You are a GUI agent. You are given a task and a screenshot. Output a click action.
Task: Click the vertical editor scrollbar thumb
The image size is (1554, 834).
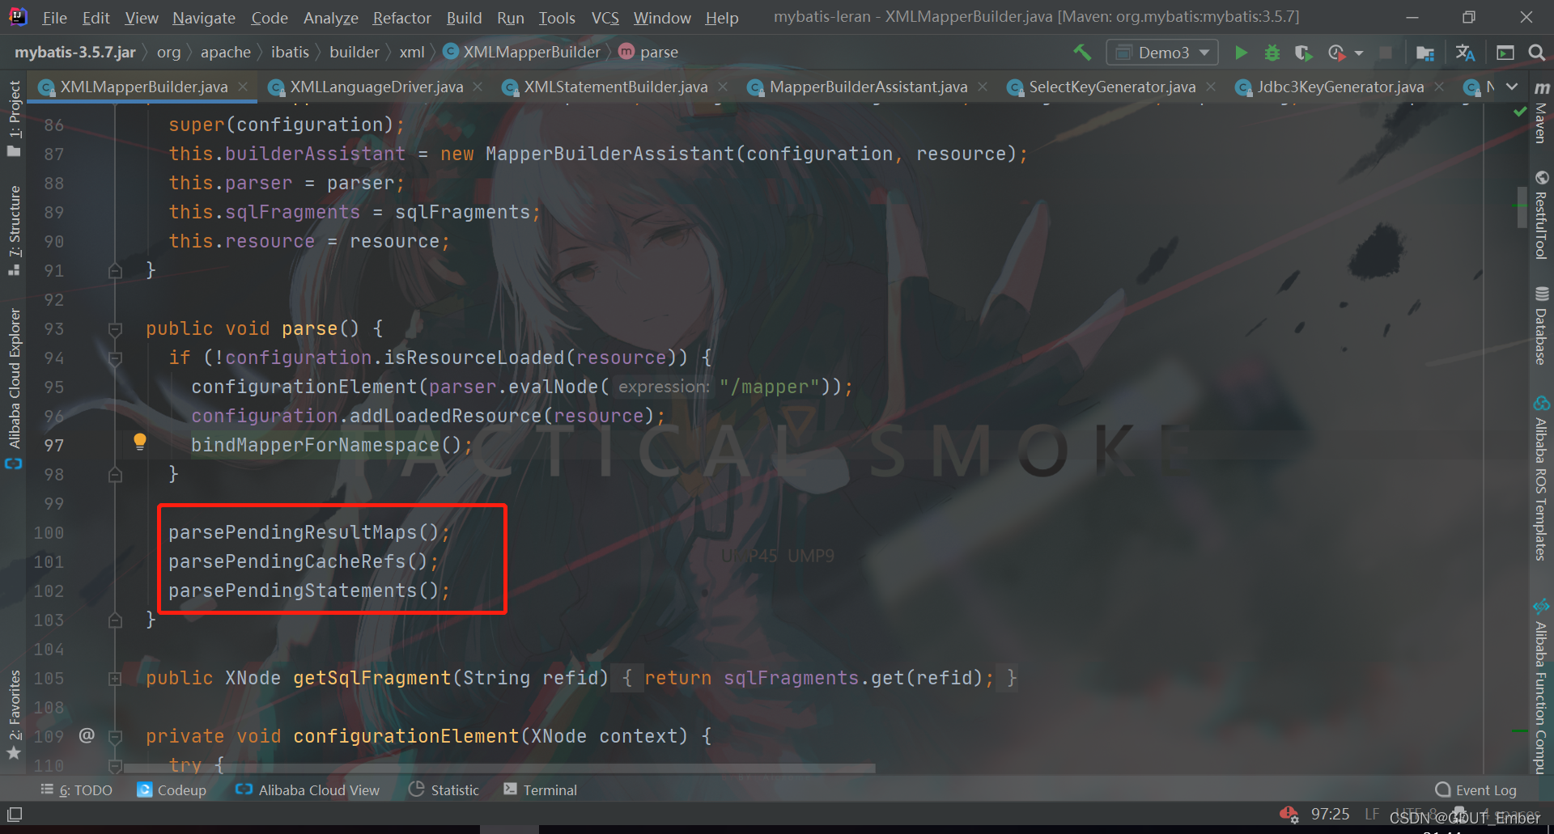1522,207
